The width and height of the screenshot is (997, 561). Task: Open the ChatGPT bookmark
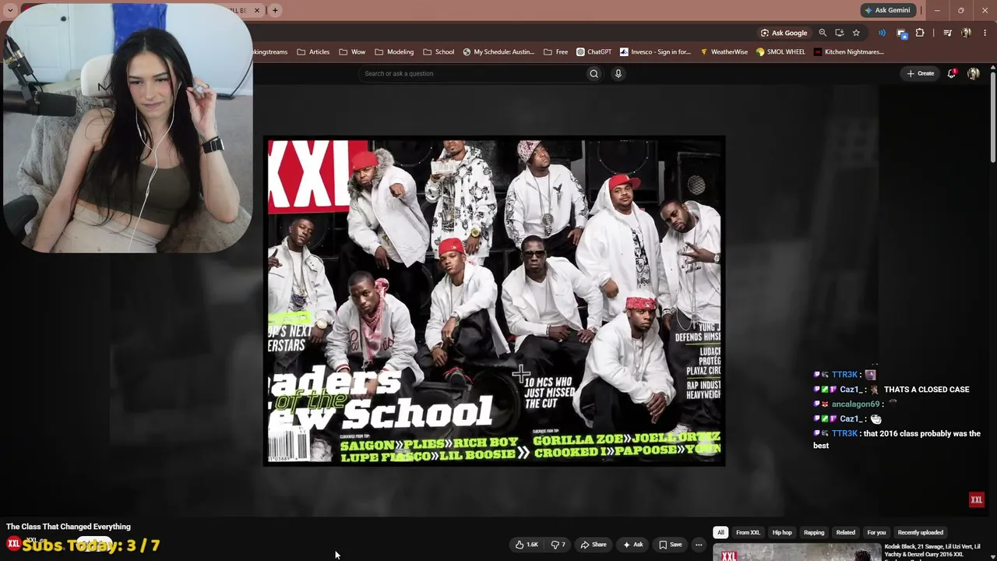point(594,52)
